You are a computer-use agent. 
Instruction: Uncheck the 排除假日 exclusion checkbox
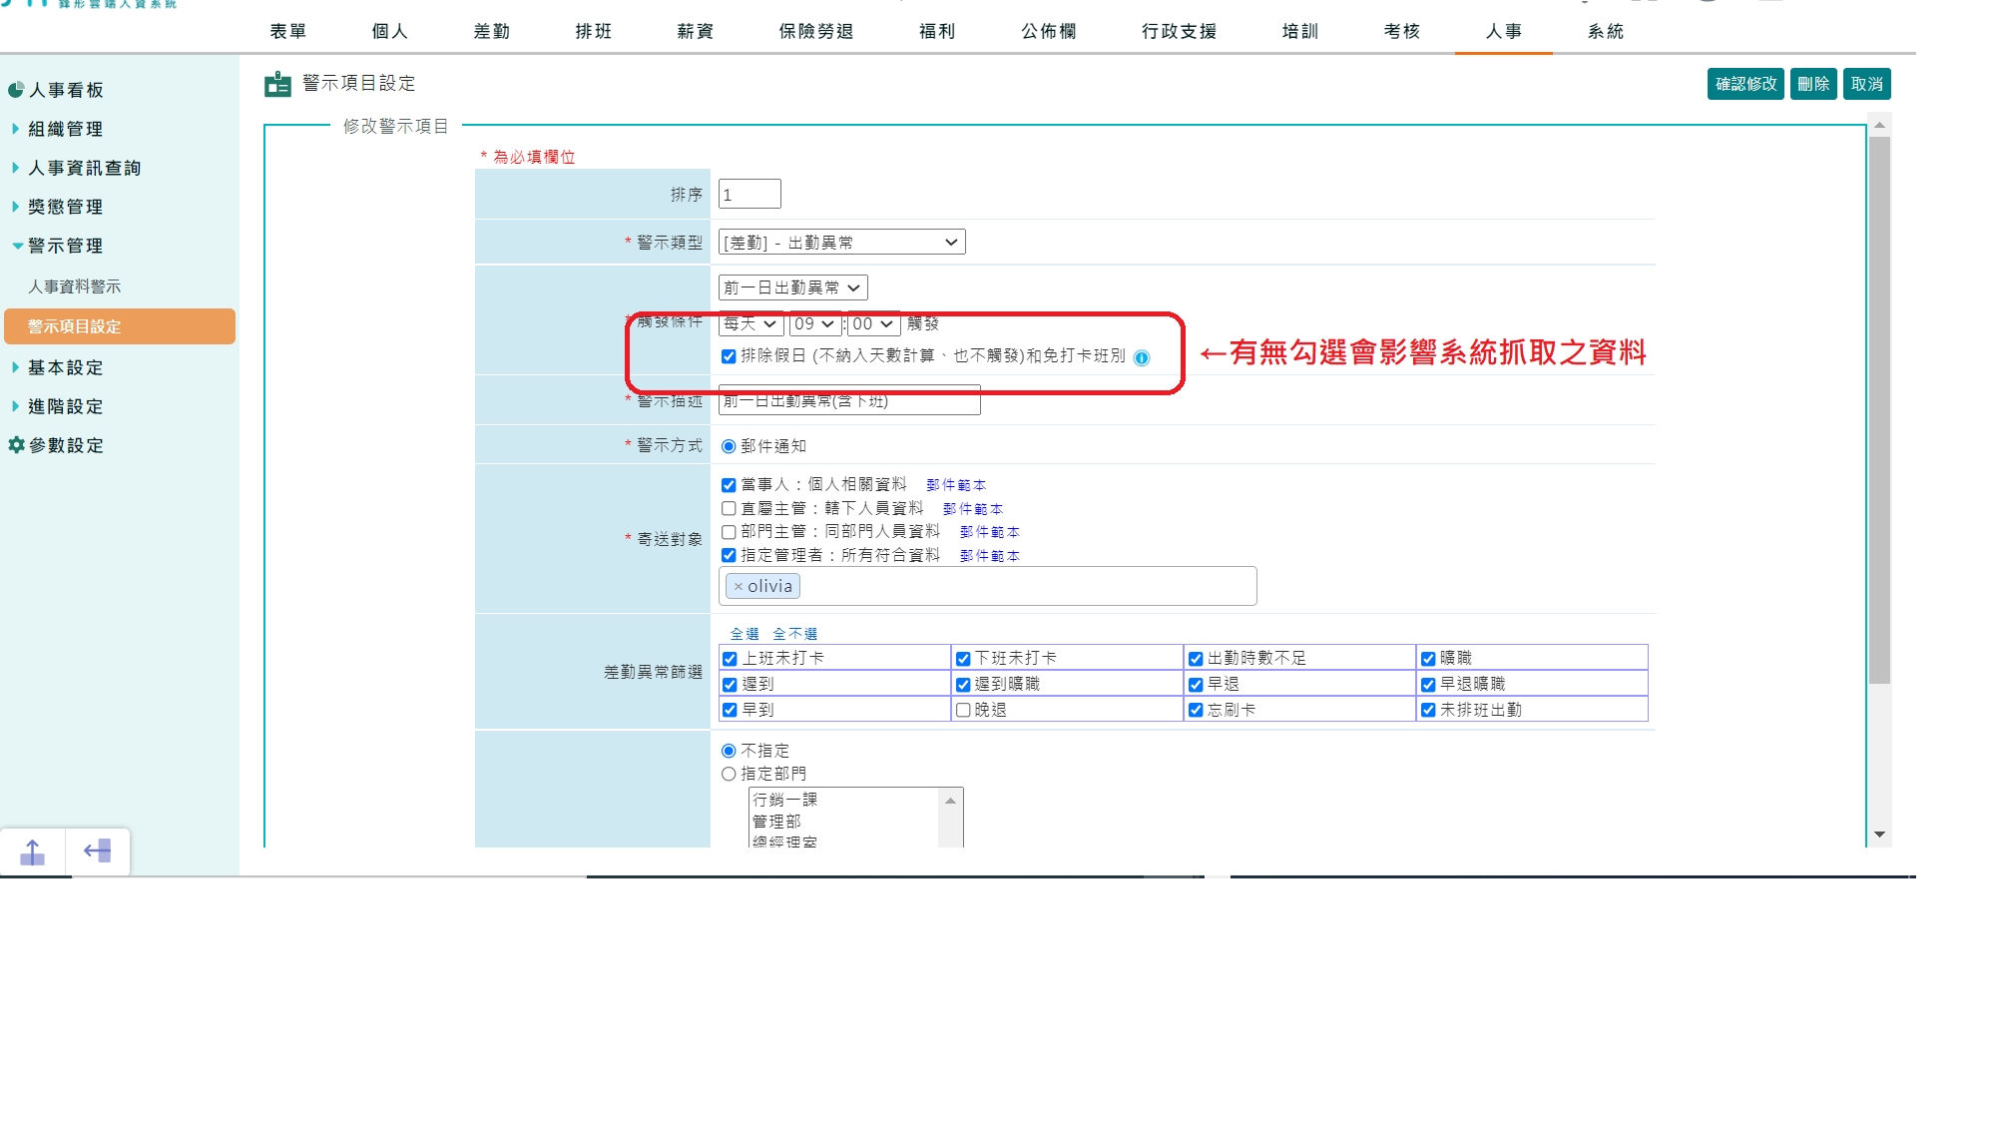[x=728, y=355]
